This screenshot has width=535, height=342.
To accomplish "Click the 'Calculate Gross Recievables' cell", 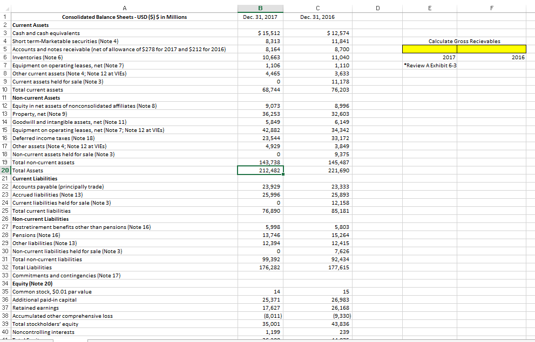I will (464, 41).
